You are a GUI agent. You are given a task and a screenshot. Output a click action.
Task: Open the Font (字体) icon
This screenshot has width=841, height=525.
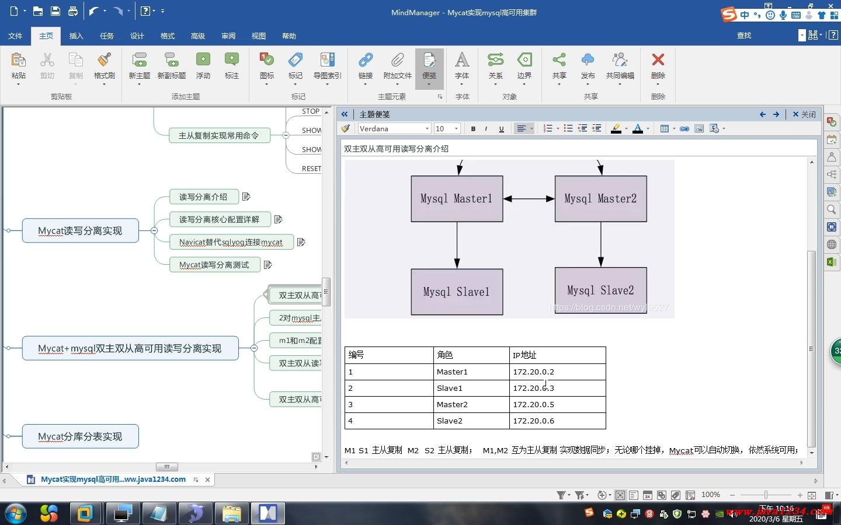point(462,60)
